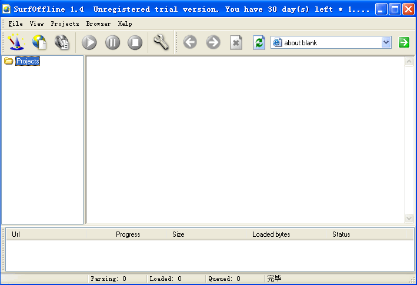Minimize the SurfOffline window
Screen dimensions: 417x285
(x=381, y=9)
